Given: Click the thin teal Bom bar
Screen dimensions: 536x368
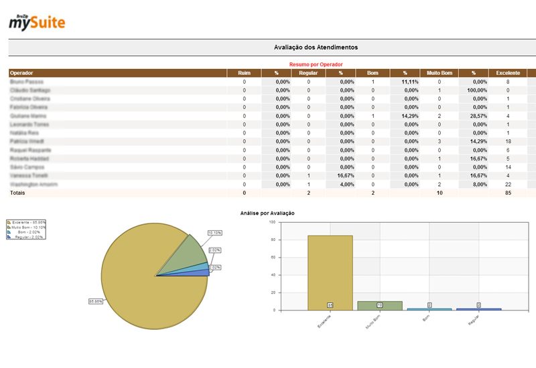Looking at the screenshot, I should tap(429, 309).
